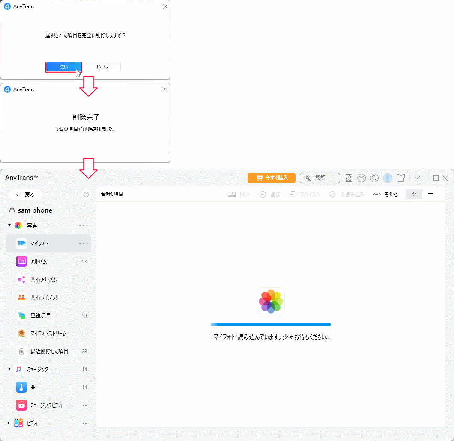The image size is (454, 441).
Task: Open 共有アルバム in the sidebar
Action: (48, 280)
